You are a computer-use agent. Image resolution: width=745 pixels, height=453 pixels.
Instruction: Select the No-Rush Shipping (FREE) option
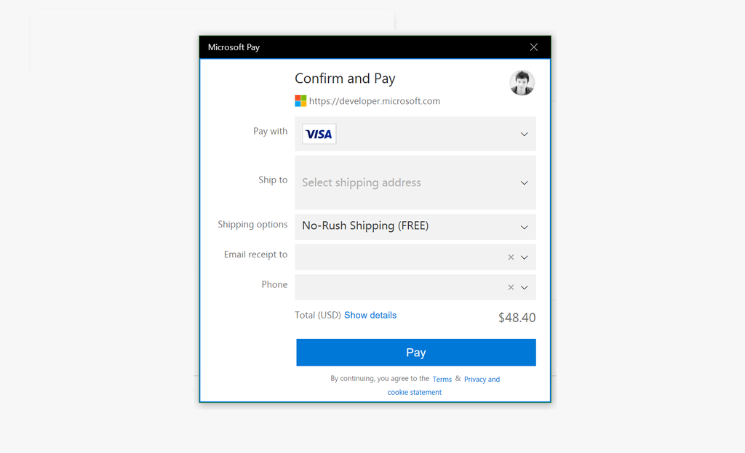coord(364,226)
